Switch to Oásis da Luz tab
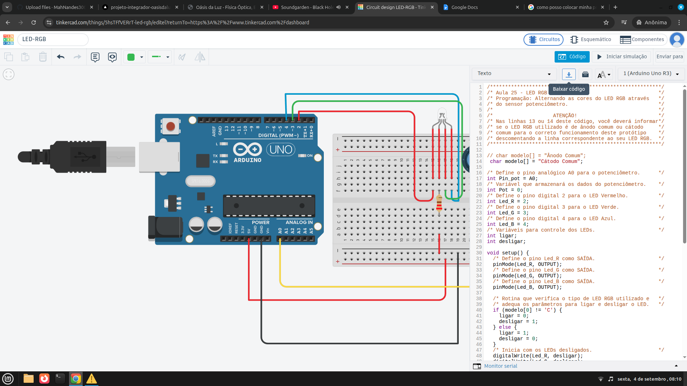Screen dimensions: 687x386 [226, 7]
